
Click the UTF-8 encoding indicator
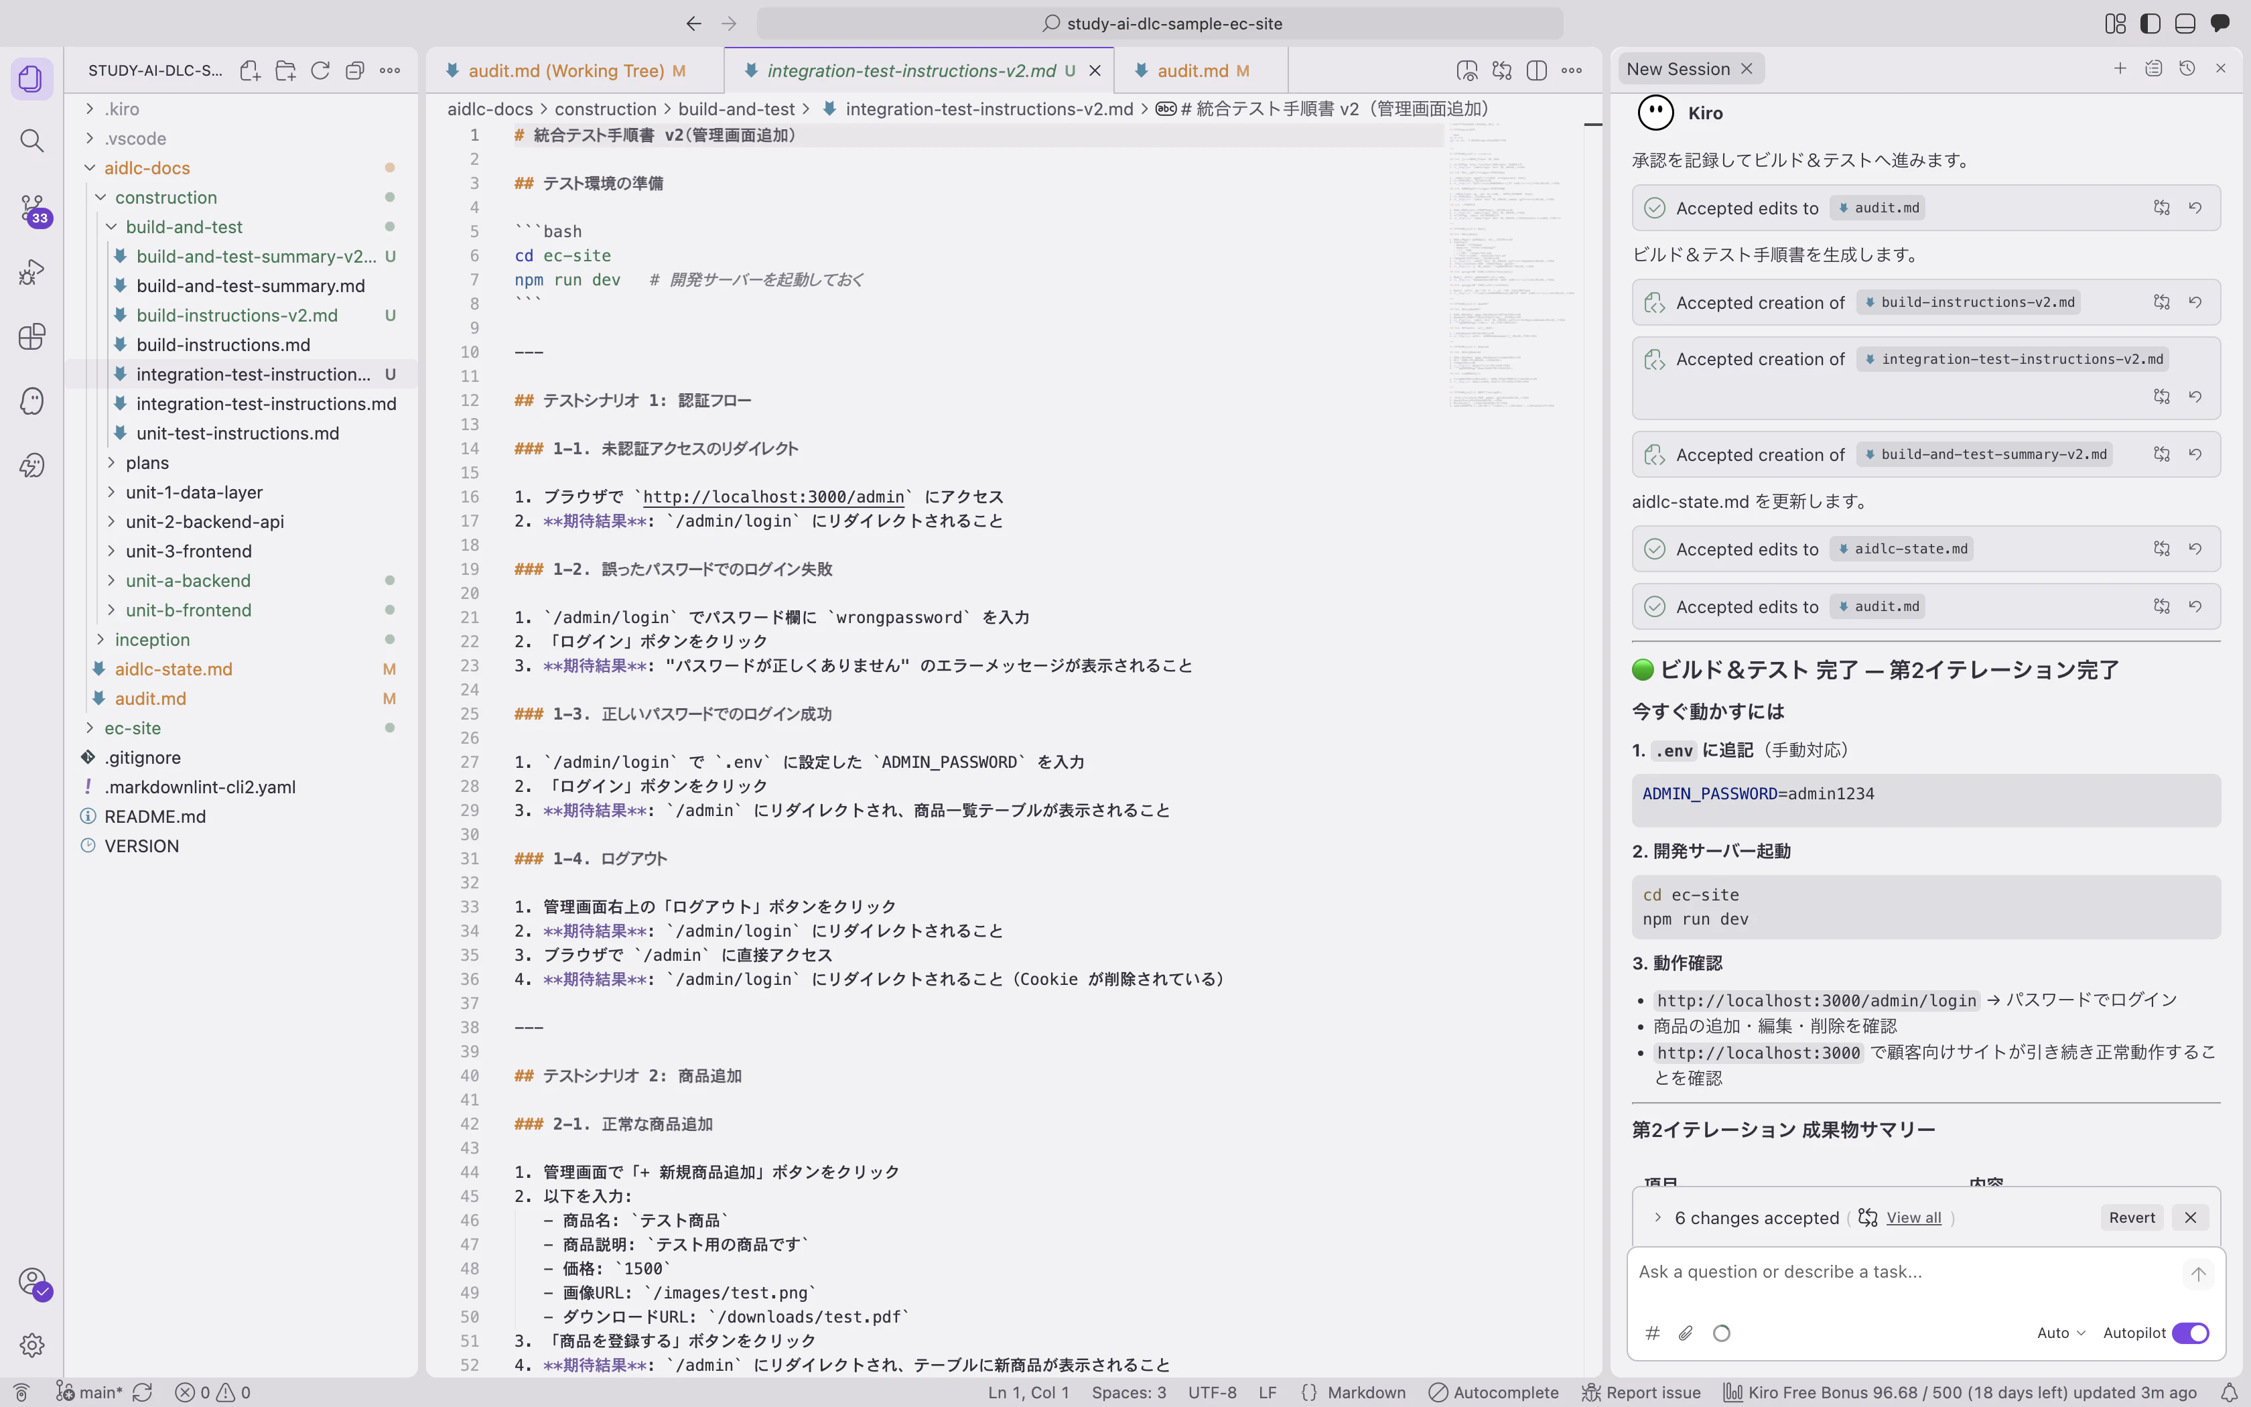[1211, 1392]
